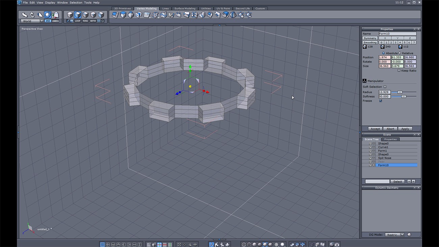
Task: Open the Lines tab
Action: (x=165, y=8)
